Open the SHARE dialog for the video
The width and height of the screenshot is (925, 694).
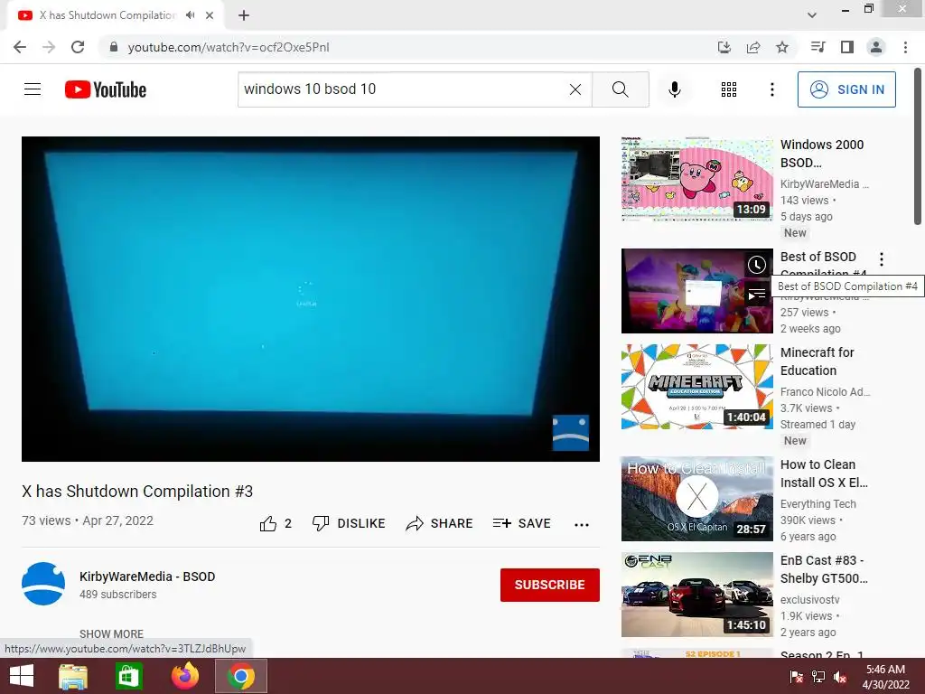tap(439, 523)
